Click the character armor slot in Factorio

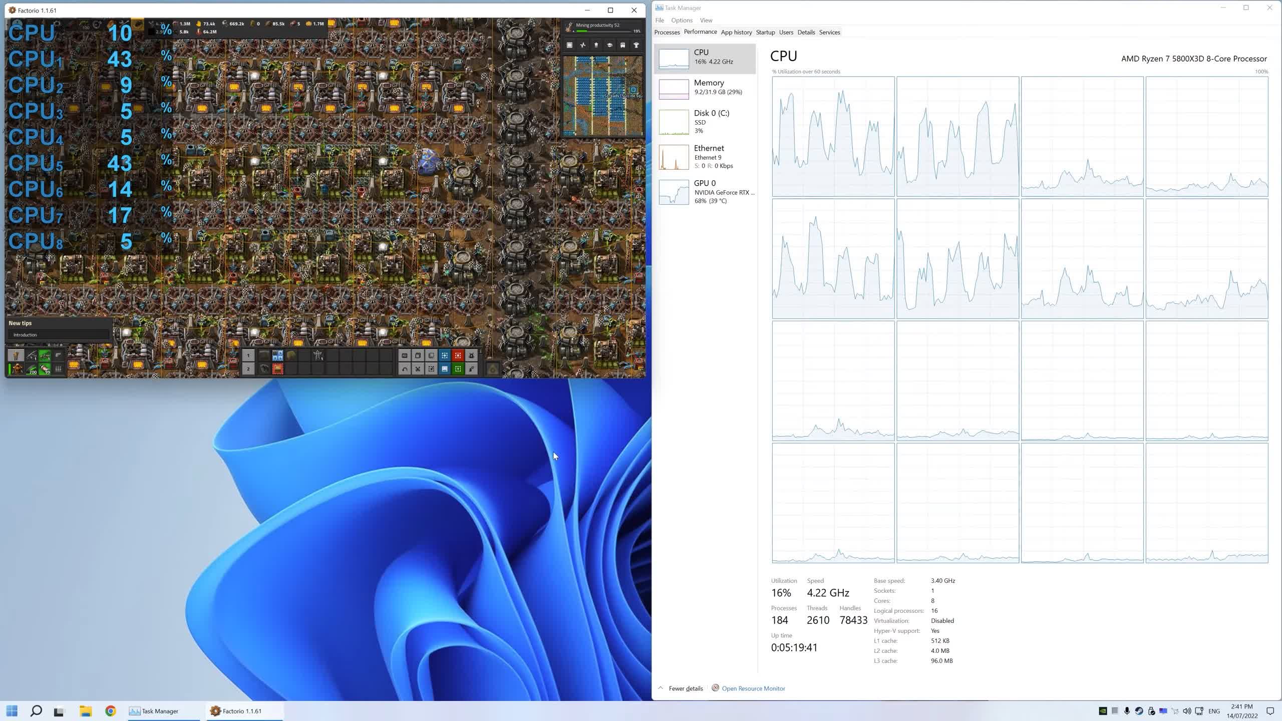(17, 369)
